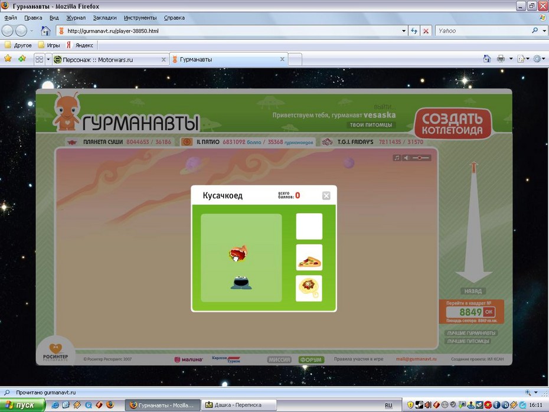Viewport: 549px width, 412px height.
Task: Switch to Дашка - Переписка taskbar window
Action: pos(239,405)
